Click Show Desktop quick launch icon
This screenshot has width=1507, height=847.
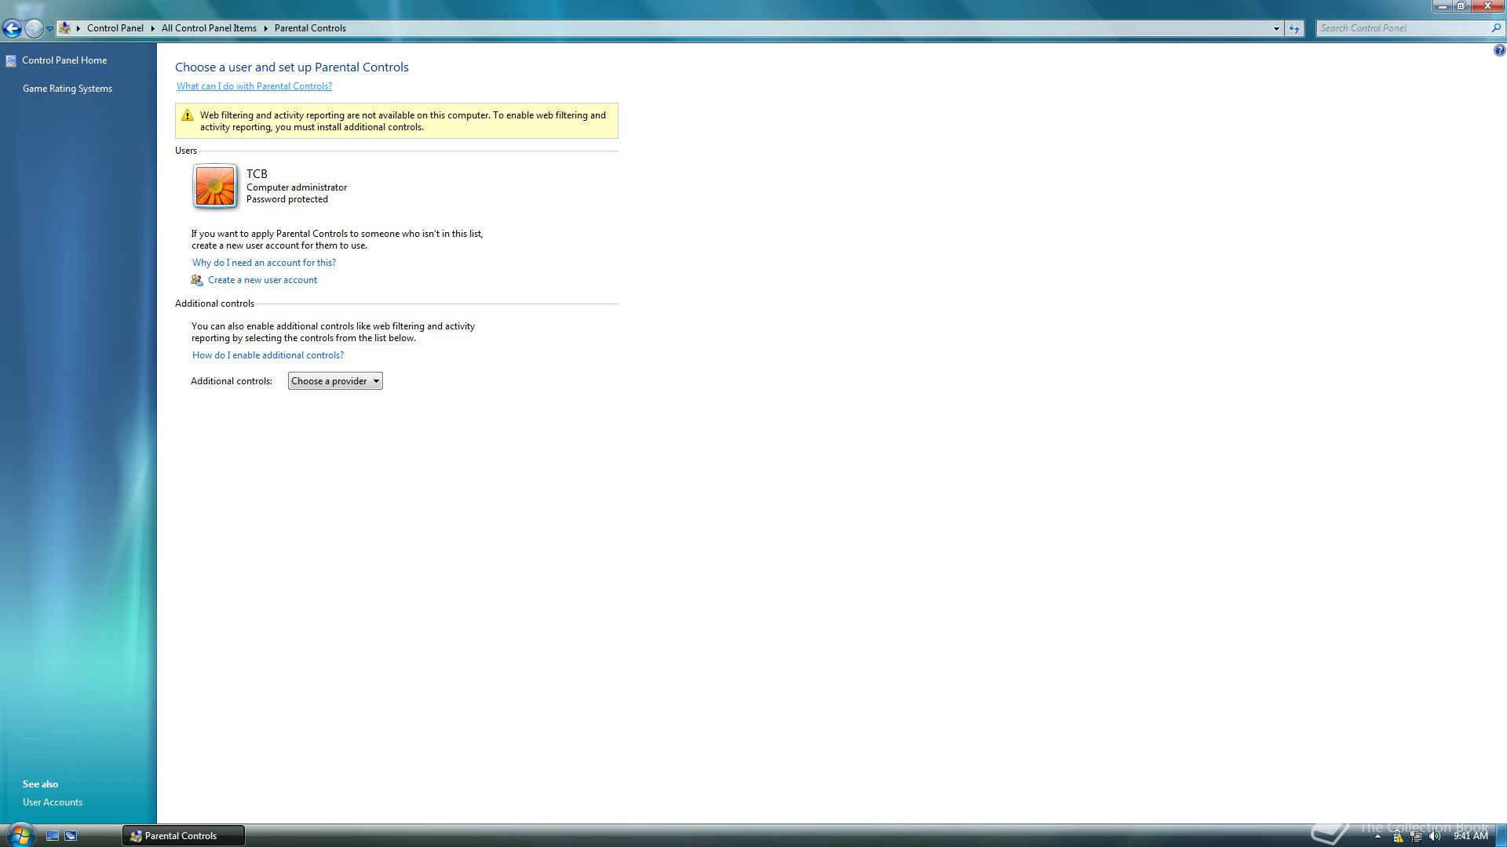pyautogui.click(x=53, y=836)
